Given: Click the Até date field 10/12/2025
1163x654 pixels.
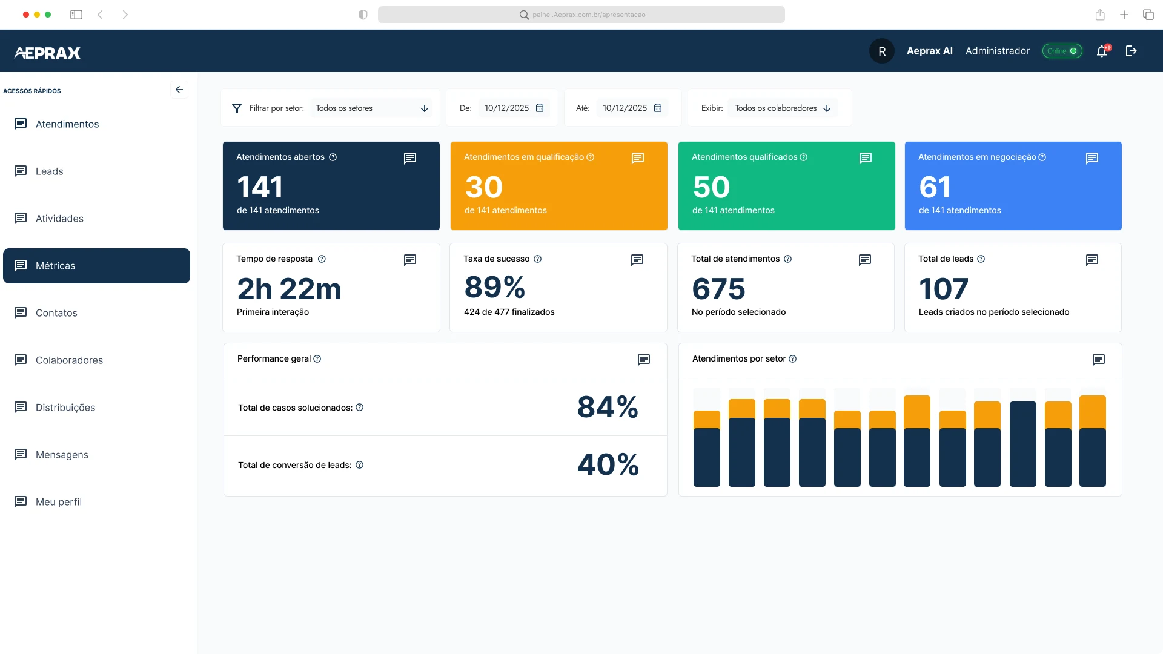Looking at the screenshot, I should pyautogui.click(x=632, y=108).
